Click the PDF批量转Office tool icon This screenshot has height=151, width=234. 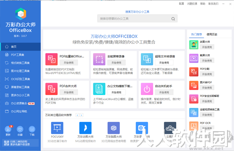click(51, 59)
